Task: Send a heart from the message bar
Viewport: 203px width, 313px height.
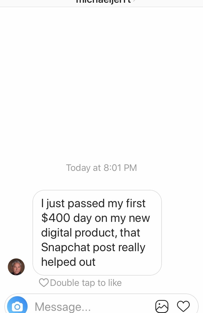Action: 183,306
